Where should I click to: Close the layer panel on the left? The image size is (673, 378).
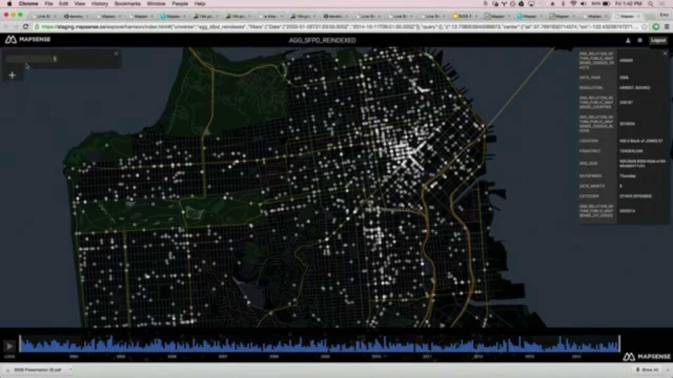(x=116, y=54)
